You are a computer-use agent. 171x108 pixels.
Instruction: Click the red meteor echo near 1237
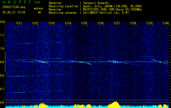114,62
